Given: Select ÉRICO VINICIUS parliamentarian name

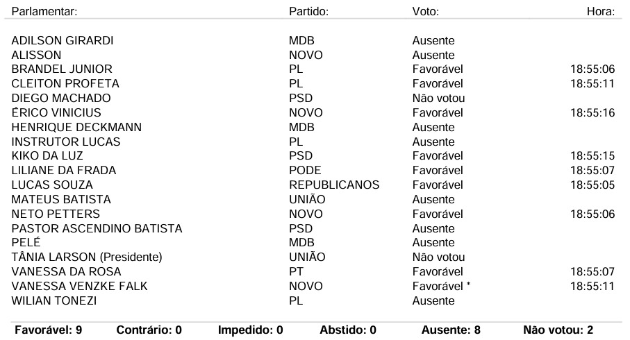Looking at the screenshot, I should coord(56,113).
